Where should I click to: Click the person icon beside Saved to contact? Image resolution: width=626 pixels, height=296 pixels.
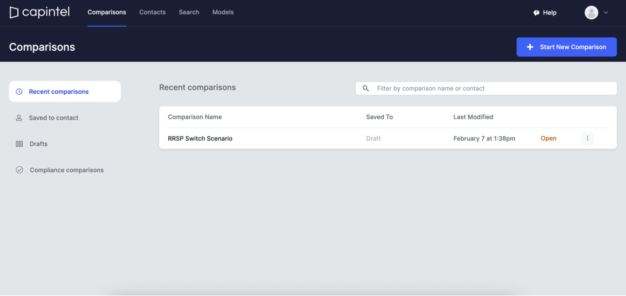tap(19, 117)
